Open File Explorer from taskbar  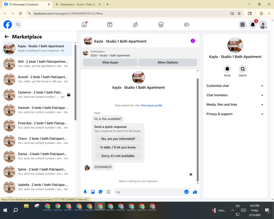click(26, 206)
